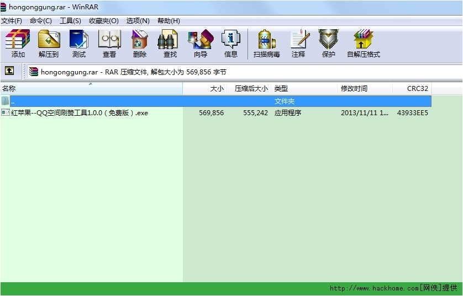This screenshot has width=463, height=296.
Task: Select the 红苹果--QQ空间刷赞工具1.0.0 exe file
Action: pyautogui.click(x=80, y=113)
